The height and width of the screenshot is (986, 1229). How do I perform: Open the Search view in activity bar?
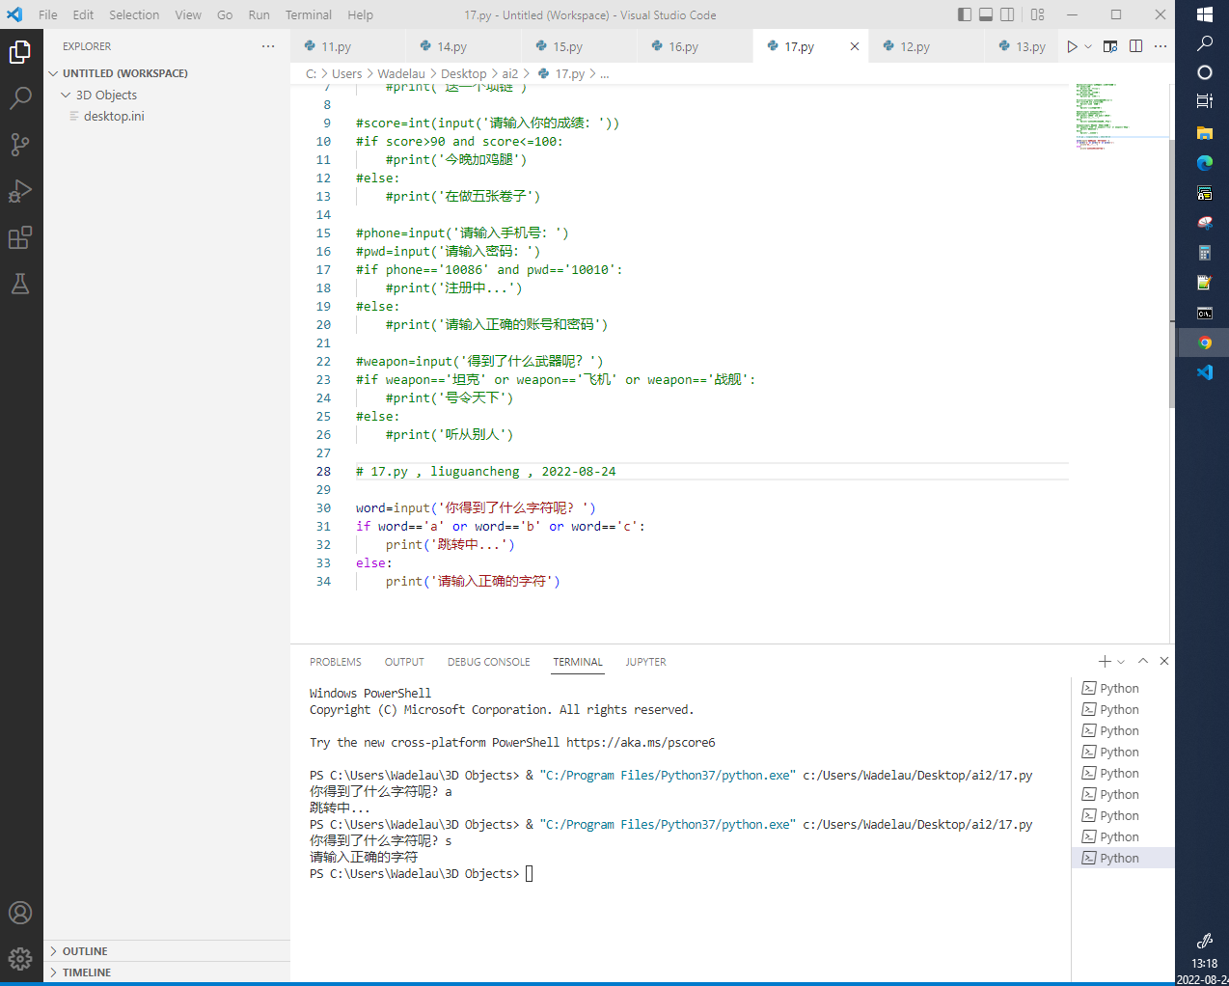point(20,97)
